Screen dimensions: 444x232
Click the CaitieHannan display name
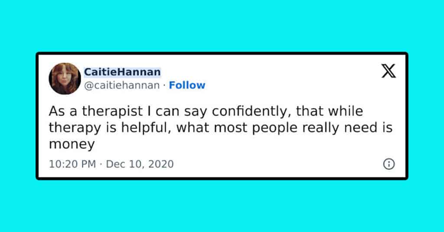(x=122, y=72)
